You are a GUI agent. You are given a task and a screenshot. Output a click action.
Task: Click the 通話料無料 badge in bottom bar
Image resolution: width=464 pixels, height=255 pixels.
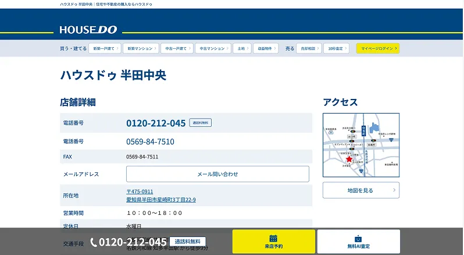tap(188, 242)
